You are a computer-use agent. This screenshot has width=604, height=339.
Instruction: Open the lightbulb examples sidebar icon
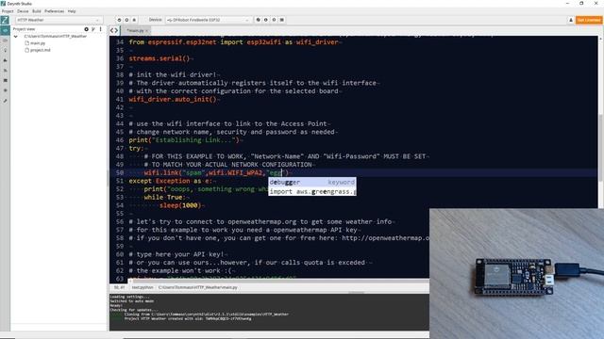(5, 50)
